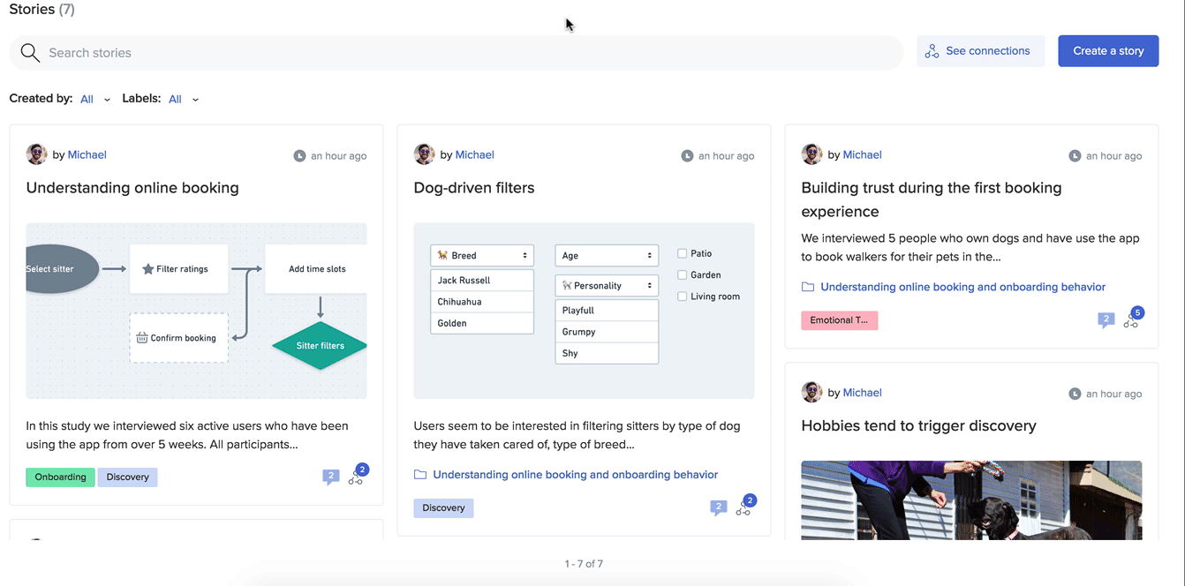Open Hobbies tend to trigger discovery title

click(918, 426)
